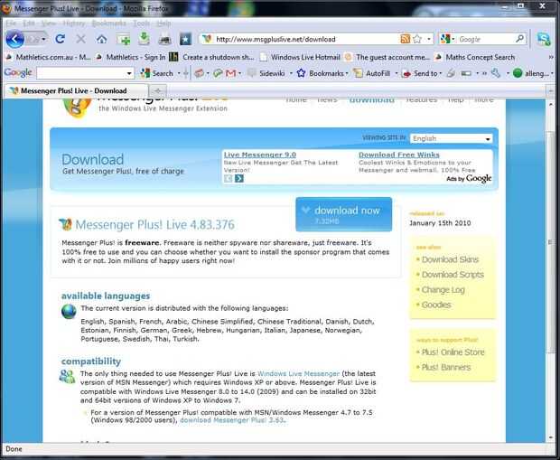Open the history dropdown beside the forward arrow
Screen dimensions: 560x460
(43, 39)
